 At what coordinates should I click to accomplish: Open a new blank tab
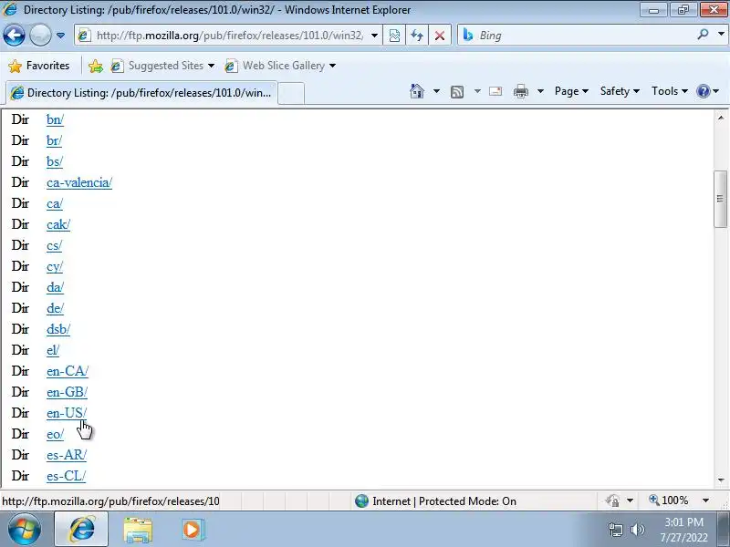click(291, 93)
